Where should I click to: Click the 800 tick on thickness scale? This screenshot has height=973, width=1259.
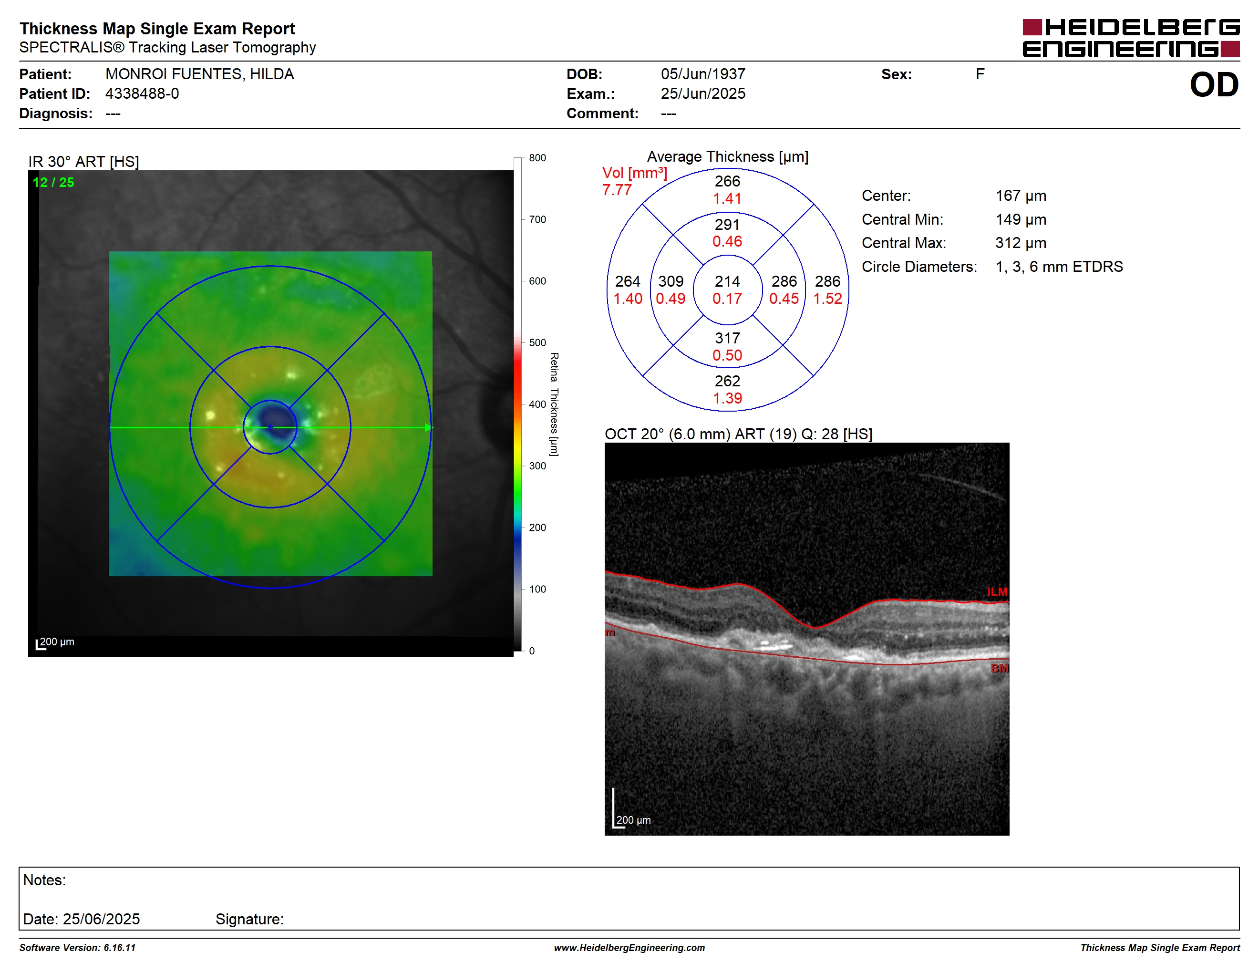click(537, 158)
